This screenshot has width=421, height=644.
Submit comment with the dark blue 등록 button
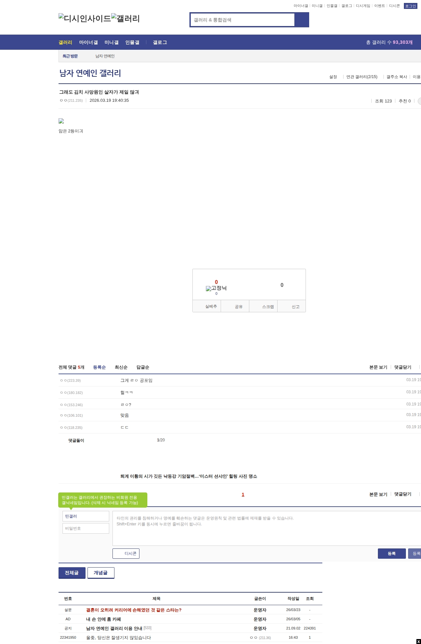point(392,553)
